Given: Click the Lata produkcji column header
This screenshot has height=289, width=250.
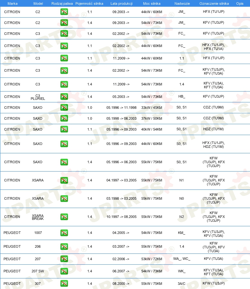Looking at the screenshot, I should pos(121,4).
